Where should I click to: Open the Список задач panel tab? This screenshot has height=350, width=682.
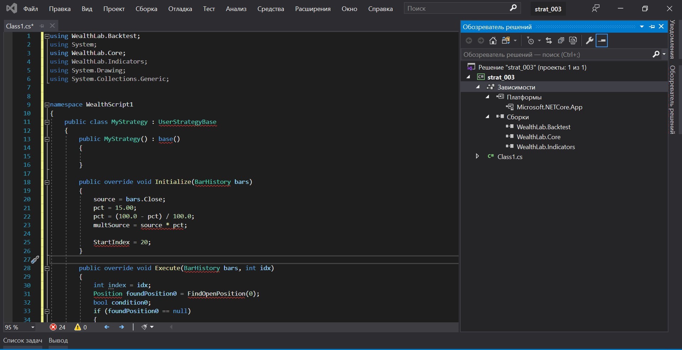tap(23, 340)
